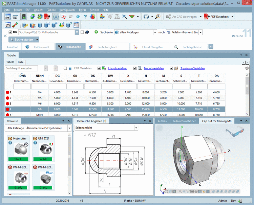Click the database with envelope icon
254x205 pixels.
(47, 25)
